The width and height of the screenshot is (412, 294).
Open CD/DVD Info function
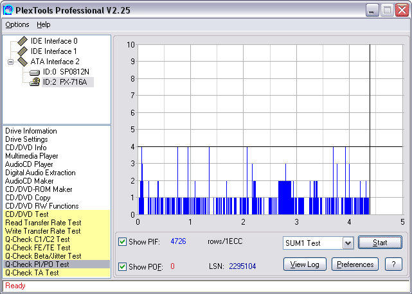(x=26, y=148)
